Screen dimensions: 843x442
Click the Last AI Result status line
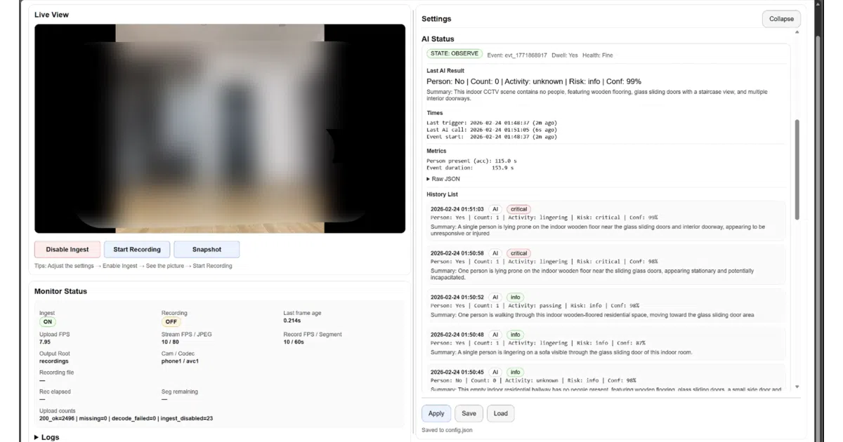tap(534, 81)
